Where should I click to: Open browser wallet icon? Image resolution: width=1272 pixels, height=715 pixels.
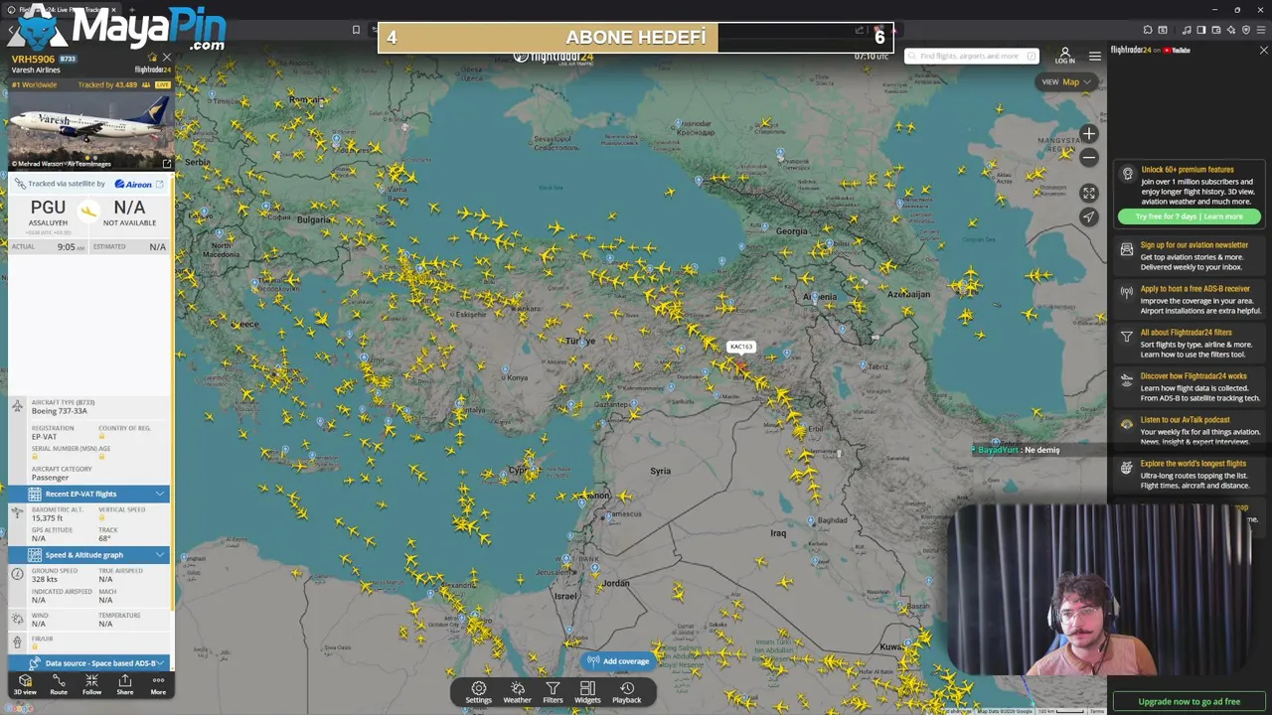point(1216,30)
